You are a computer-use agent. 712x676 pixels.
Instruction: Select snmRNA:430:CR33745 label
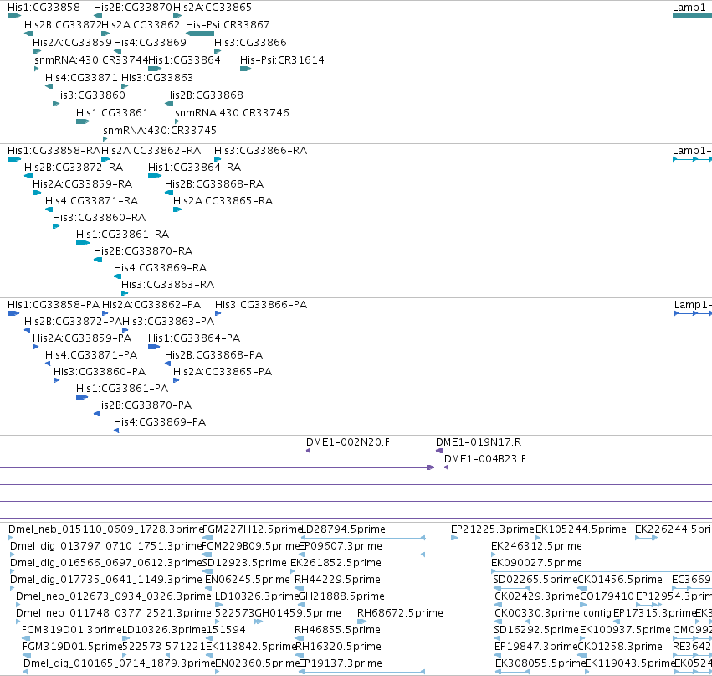pyautogui.click(x=160, y=131)
